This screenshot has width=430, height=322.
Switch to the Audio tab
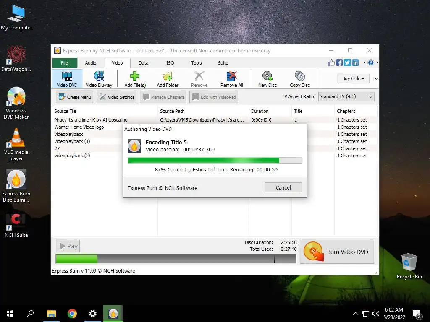[x=91, y=63]
